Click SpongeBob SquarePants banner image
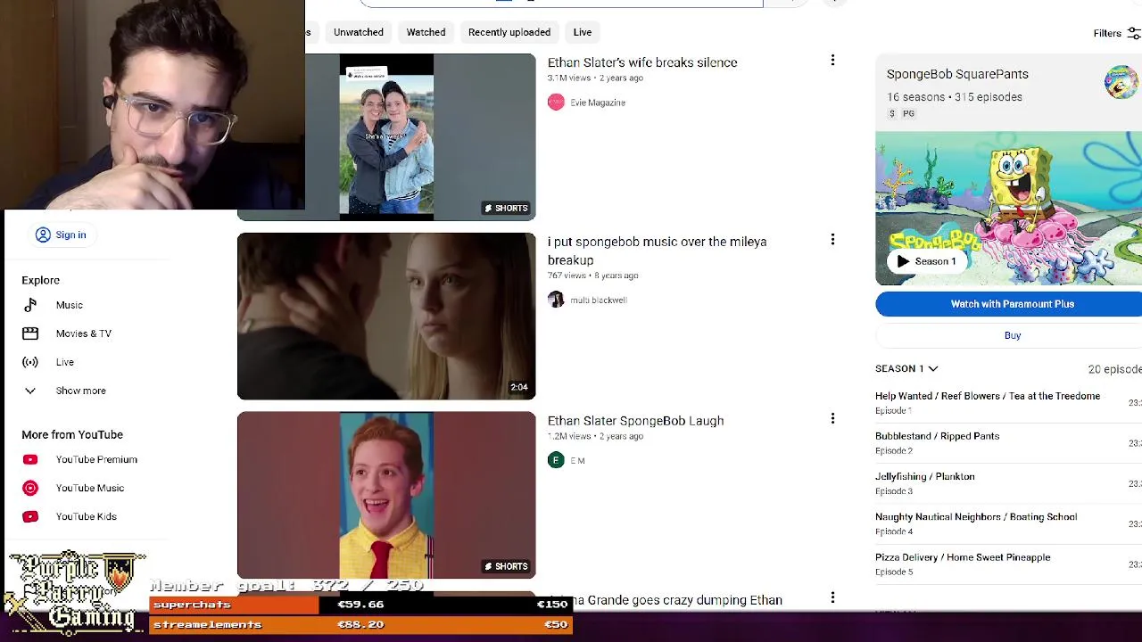The width and height of the screenshot is (1142, 642). click(x=1008, y=209)
